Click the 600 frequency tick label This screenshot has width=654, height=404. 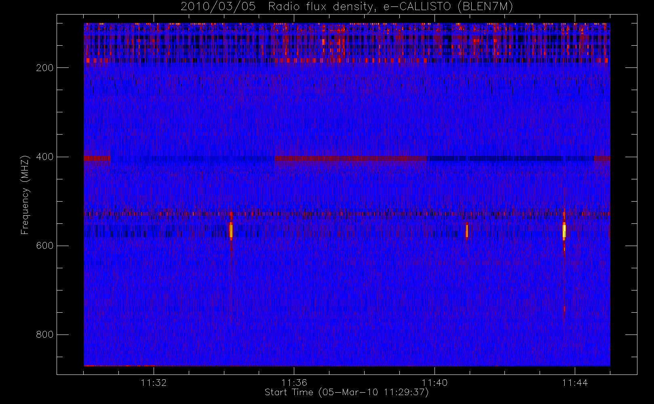(44, 246)
